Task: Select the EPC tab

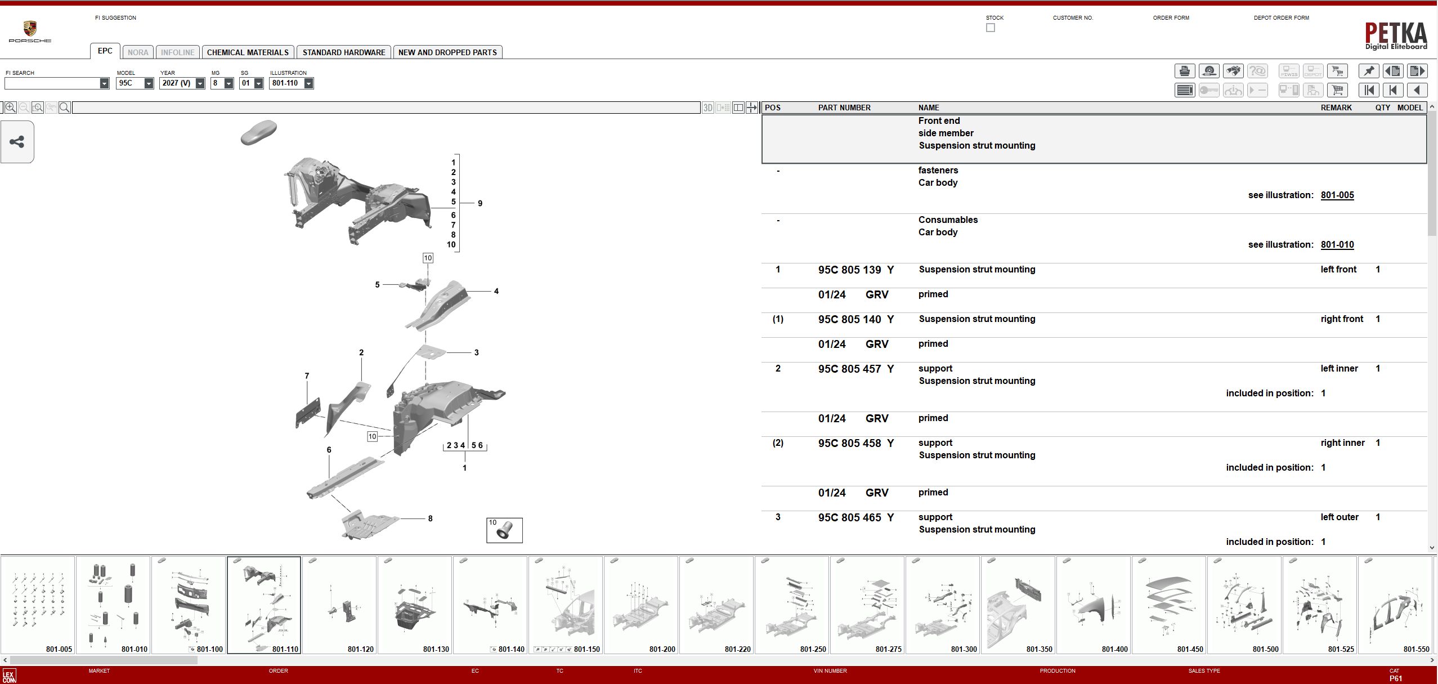Action: [x=105, y=51]
